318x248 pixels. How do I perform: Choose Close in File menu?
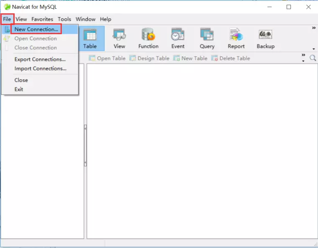40,80
